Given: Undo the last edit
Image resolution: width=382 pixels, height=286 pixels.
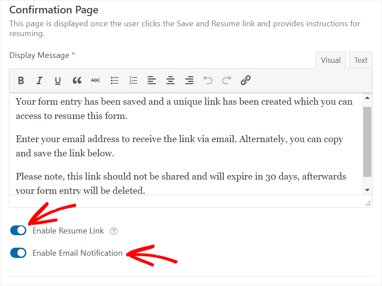Looking at the screenshot, I should click(x=208, y=80).
